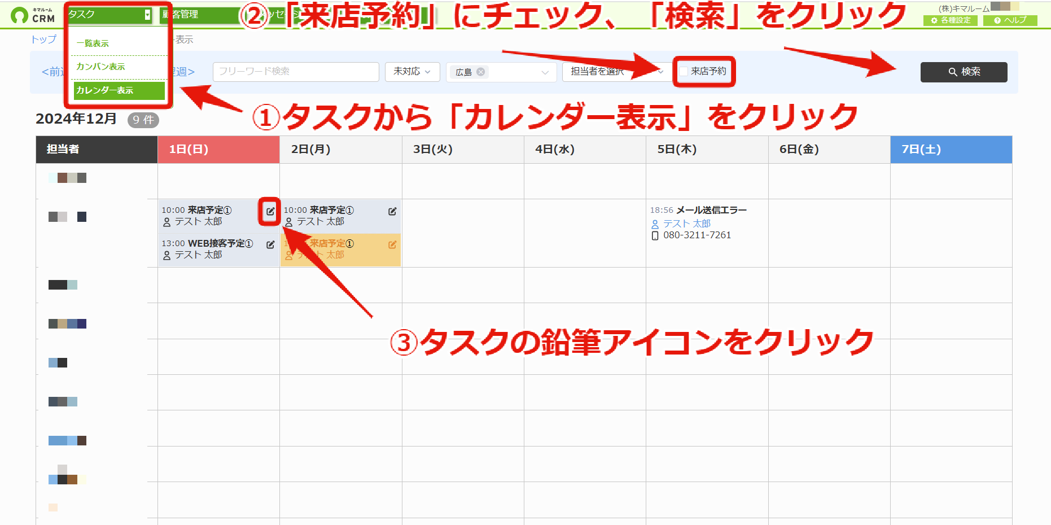
Task: Open customer link テスト 太郎 on 5日
Action: (686, 224)
